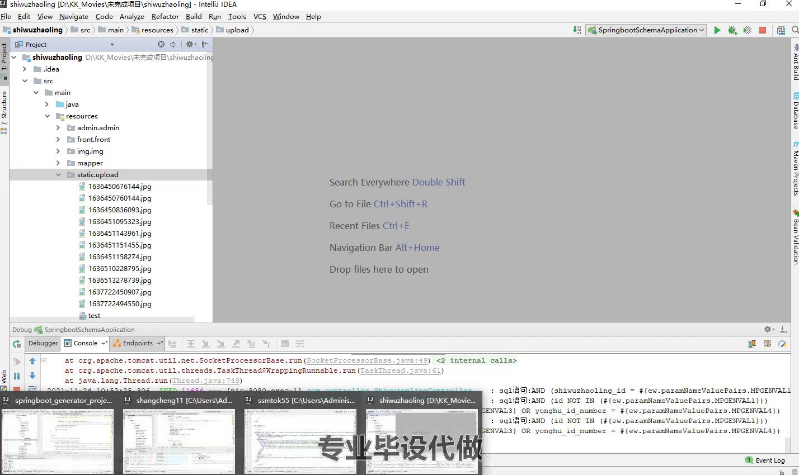Screen dimensions: 799x475
Task: Pause the program in the debug sidebar
Action: (17, 376)
